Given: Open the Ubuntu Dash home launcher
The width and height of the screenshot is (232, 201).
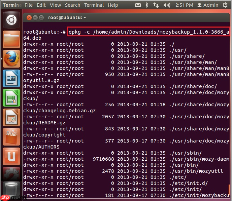Looking at the screenshot, I should tap(11, 20).
